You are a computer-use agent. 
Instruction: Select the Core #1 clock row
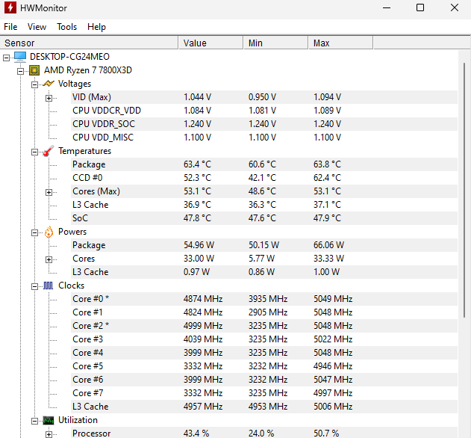pyautogui.click(x=264, y=312)
